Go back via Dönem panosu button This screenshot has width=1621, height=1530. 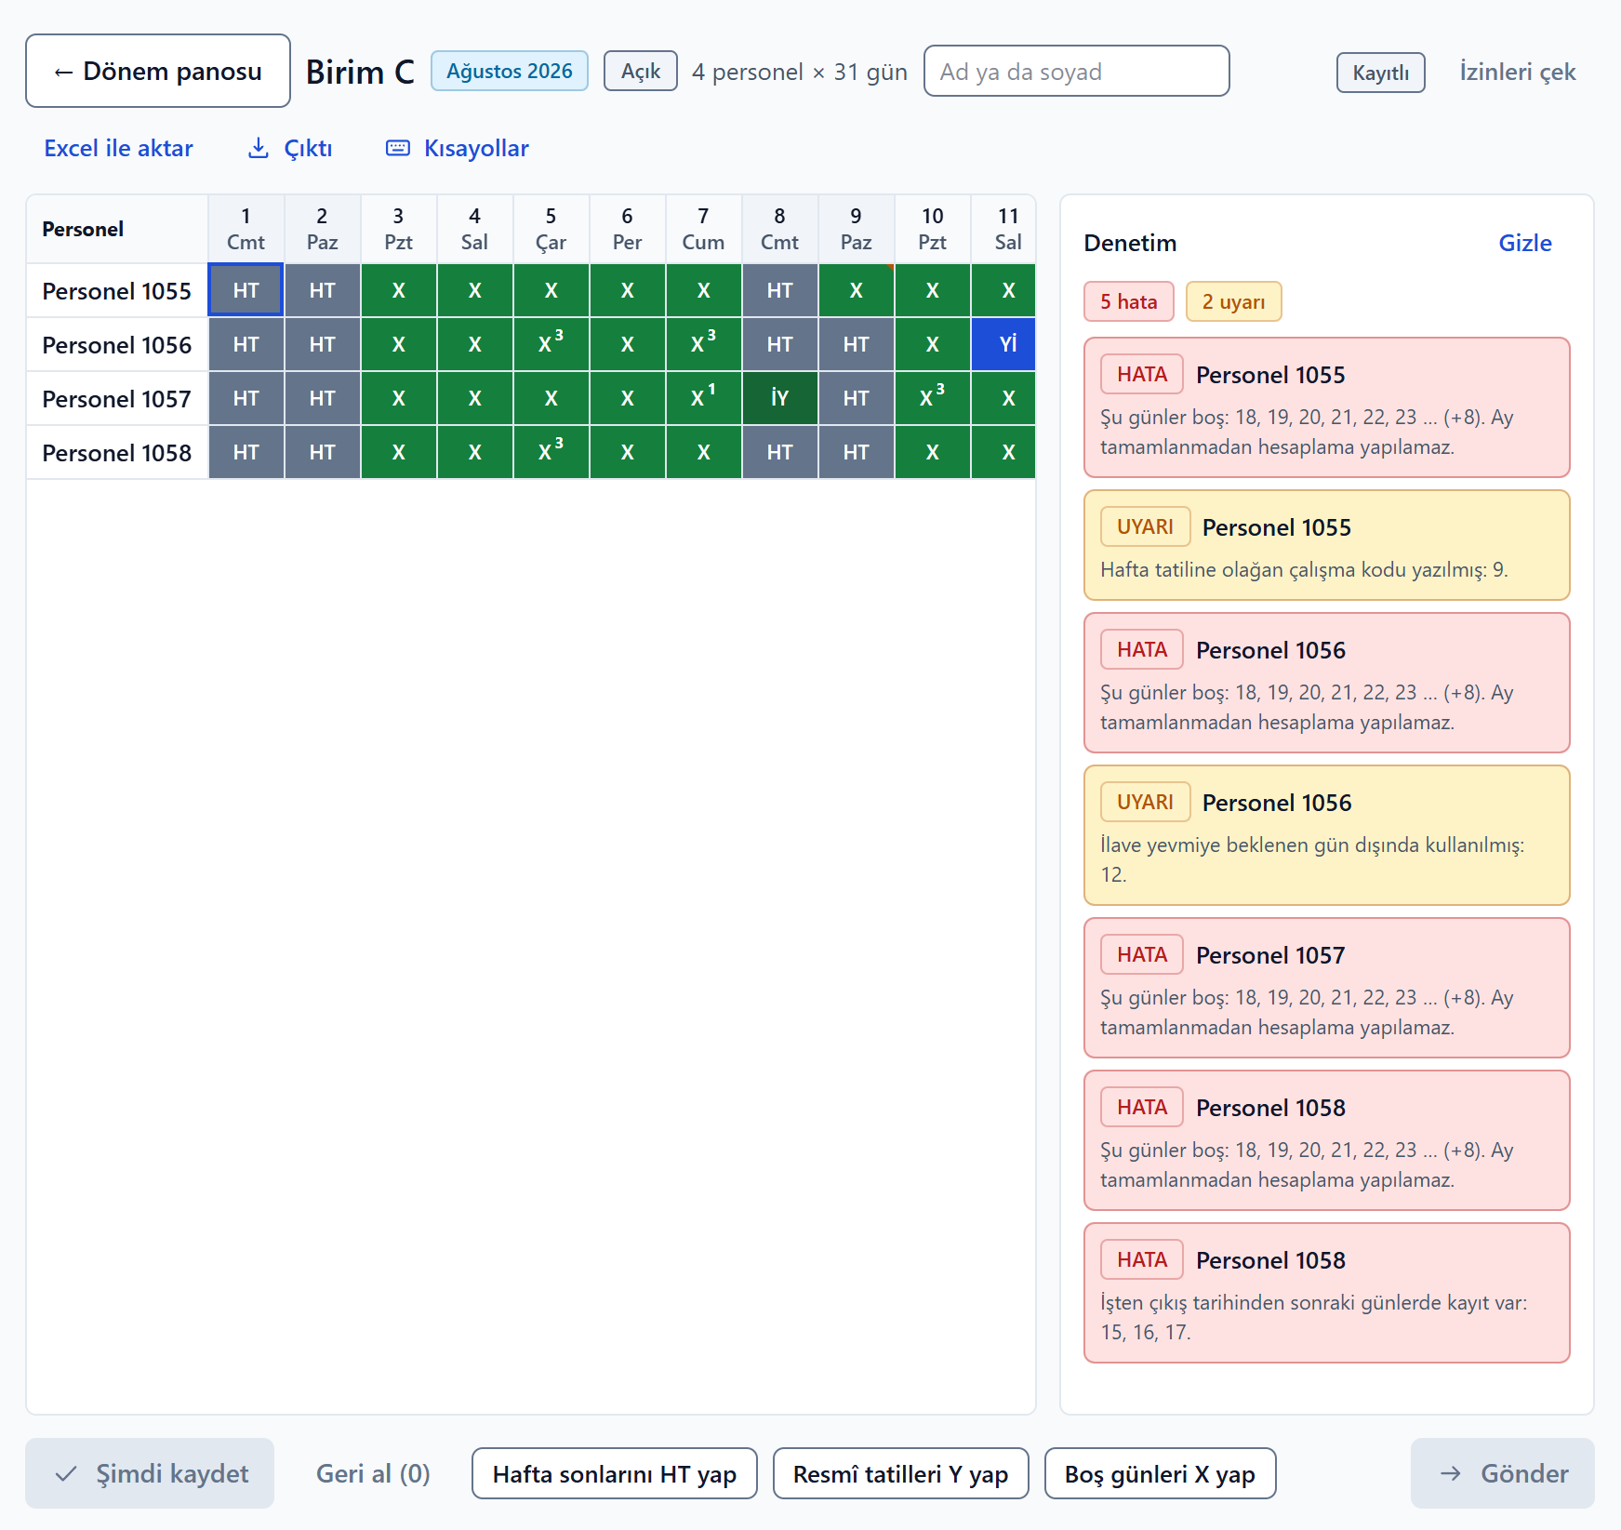pyautogui.click(x=158, y=71)
